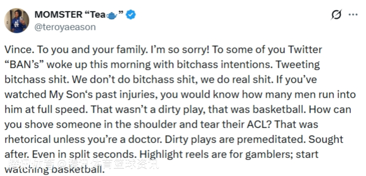Click the final words "watching basketball."
The width and height of the screenshot is (366, 176).
click(x=54, y=169)
